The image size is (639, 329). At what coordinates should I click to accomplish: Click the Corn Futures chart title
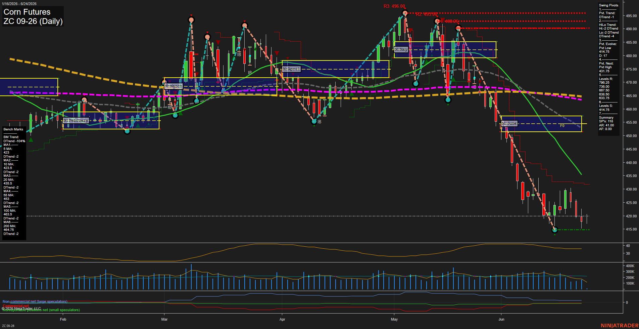click(27, 12)
